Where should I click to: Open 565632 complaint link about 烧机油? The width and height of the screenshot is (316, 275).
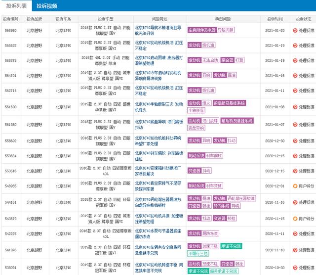[x=159, y=46]
